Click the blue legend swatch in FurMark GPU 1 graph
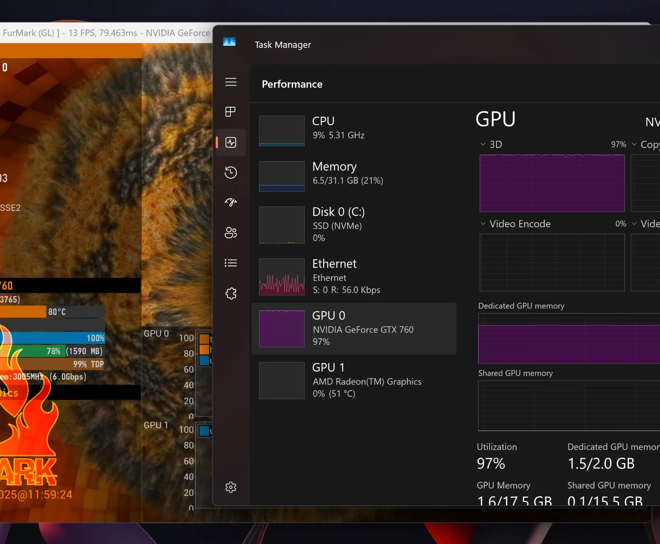Screen dimensions: 660x544 204,431
